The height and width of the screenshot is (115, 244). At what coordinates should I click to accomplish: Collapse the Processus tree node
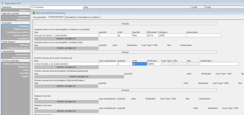click(33, 7)
